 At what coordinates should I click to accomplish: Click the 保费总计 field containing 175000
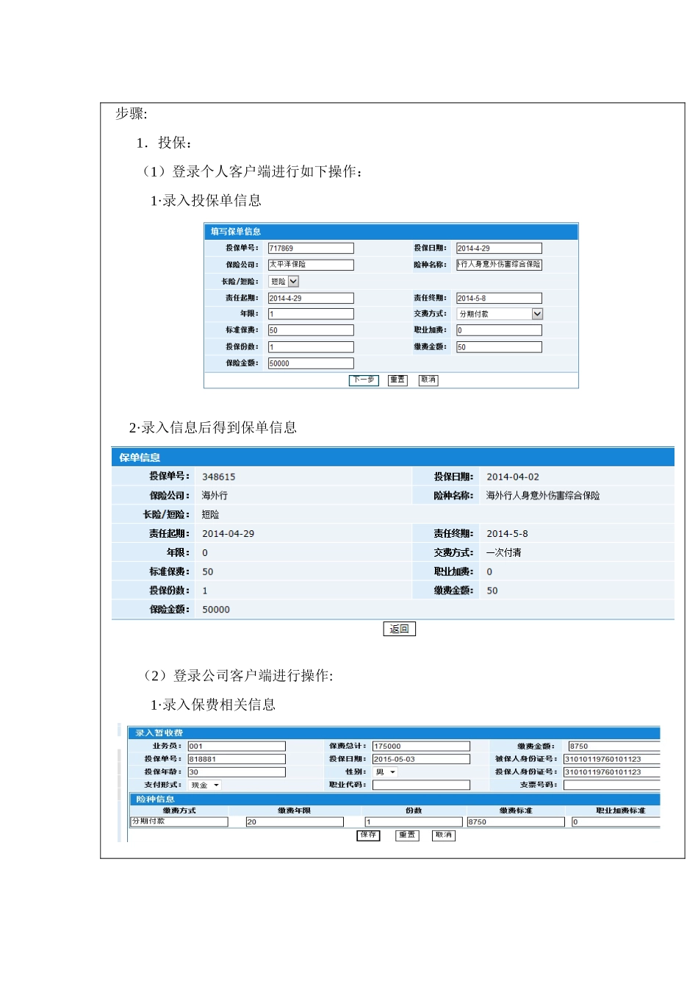tap(421, 746)
